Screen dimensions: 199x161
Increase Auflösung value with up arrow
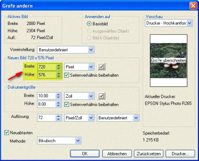point(58,116)
